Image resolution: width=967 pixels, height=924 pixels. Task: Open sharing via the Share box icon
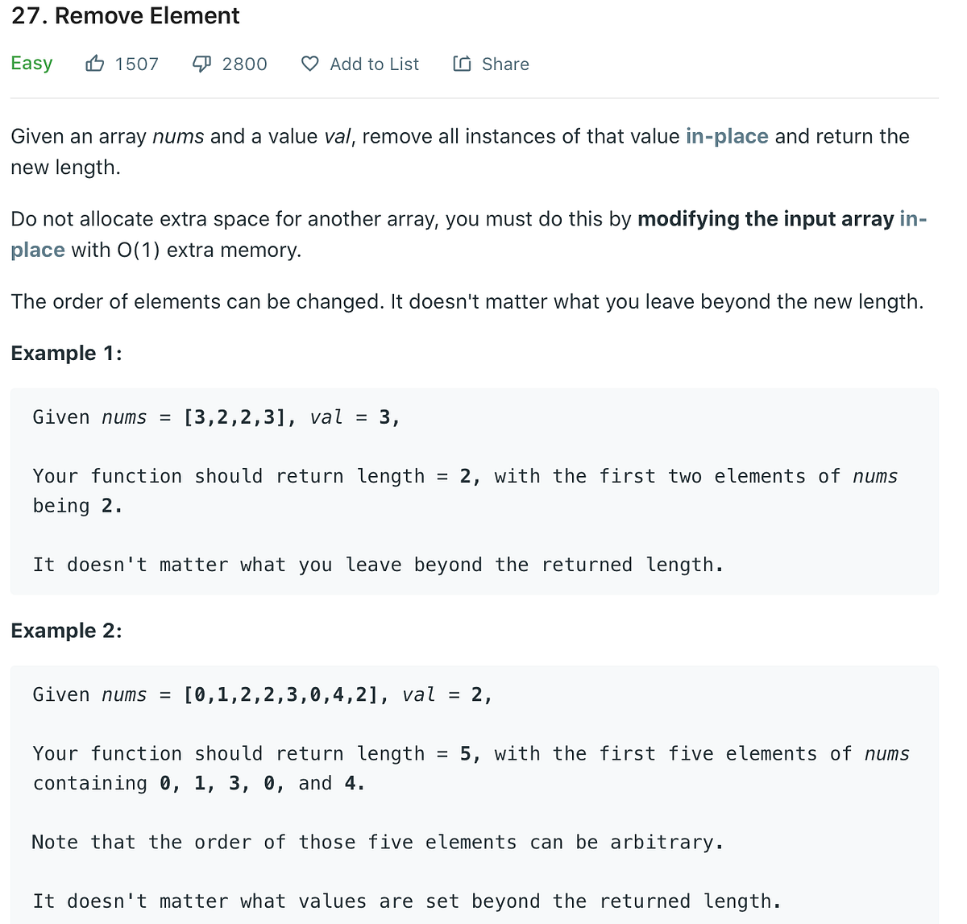[x=461, y=64]
